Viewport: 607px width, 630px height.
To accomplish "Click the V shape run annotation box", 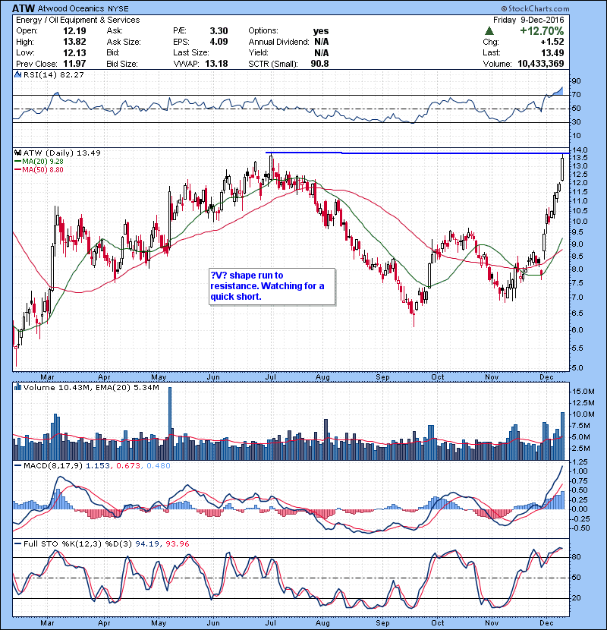I will tap(272, 286).
